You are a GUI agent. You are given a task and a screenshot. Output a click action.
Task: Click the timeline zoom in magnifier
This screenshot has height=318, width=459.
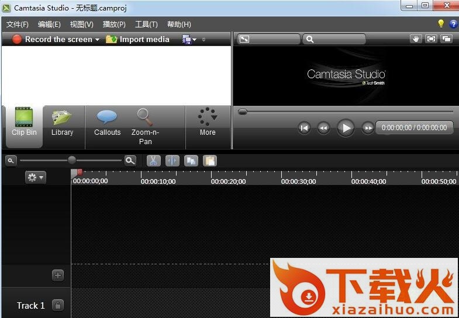[130, 160]
